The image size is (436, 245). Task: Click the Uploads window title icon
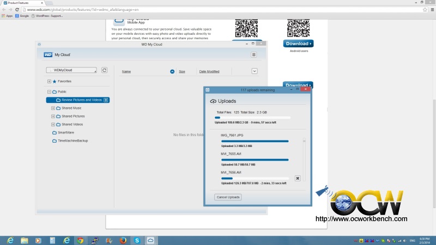(x=208, y=90)
